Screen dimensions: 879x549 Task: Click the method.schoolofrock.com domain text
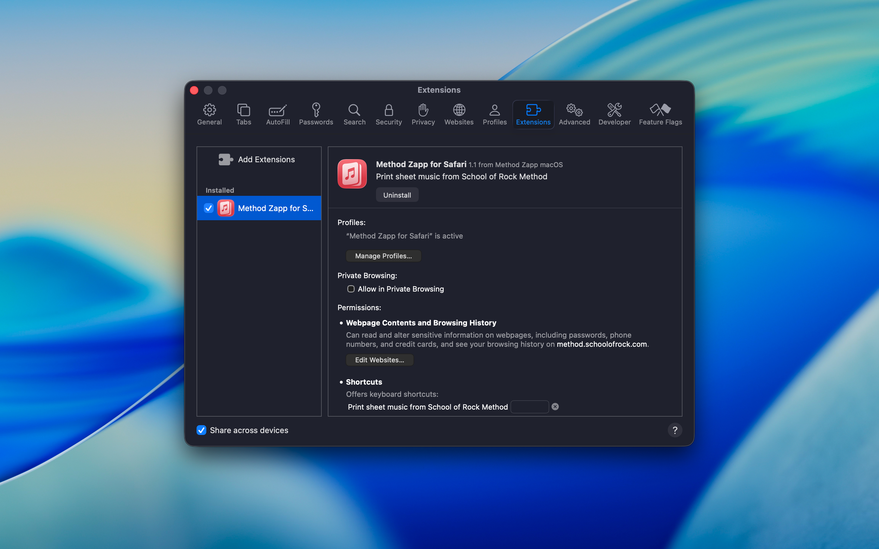click(x=602, y=344)
